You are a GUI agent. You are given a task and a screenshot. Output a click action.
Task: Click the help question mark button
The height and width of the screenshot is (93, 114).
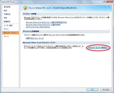tap(105, 2)
